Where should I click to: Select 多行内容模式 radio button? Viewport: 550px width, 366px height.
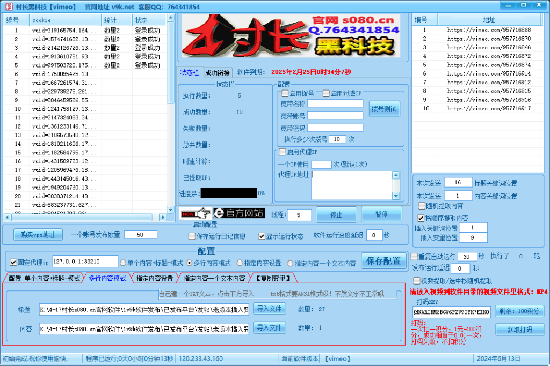tap(190, 263)
